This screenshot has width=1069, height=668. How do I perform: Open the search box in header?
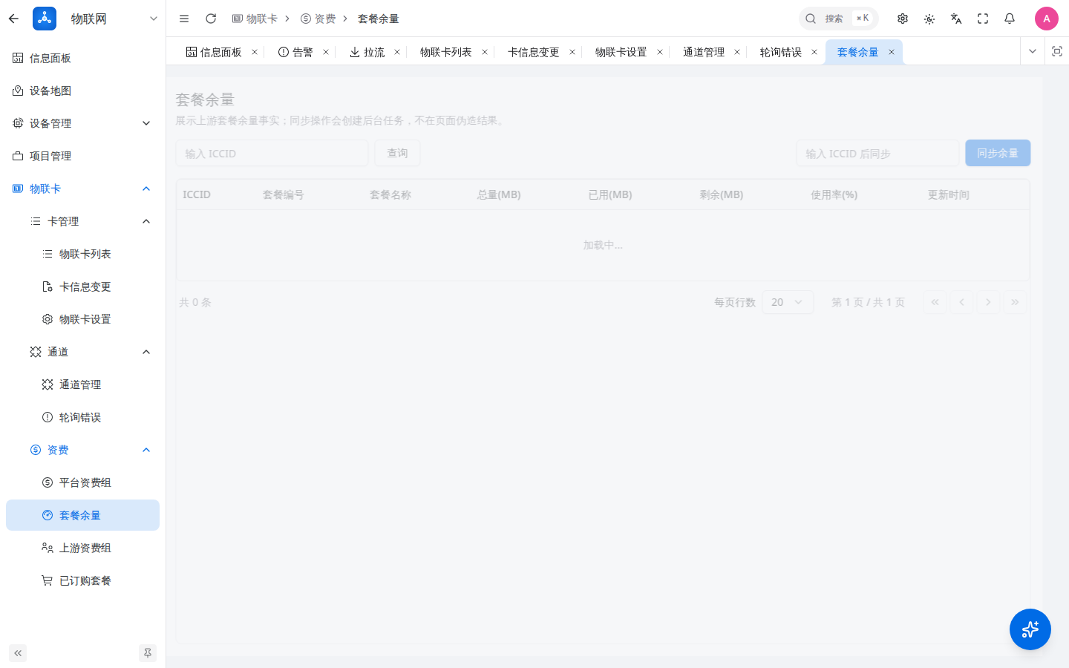tap(839, 19)
